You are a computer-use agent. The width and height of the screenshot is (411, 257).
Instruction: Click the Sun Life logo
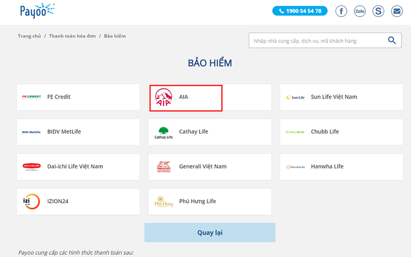(x=295, y=97)
